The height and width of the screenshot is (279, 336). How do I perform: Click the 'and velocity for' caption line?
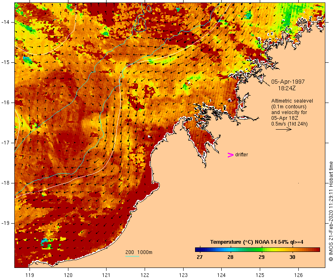[289, 112]
